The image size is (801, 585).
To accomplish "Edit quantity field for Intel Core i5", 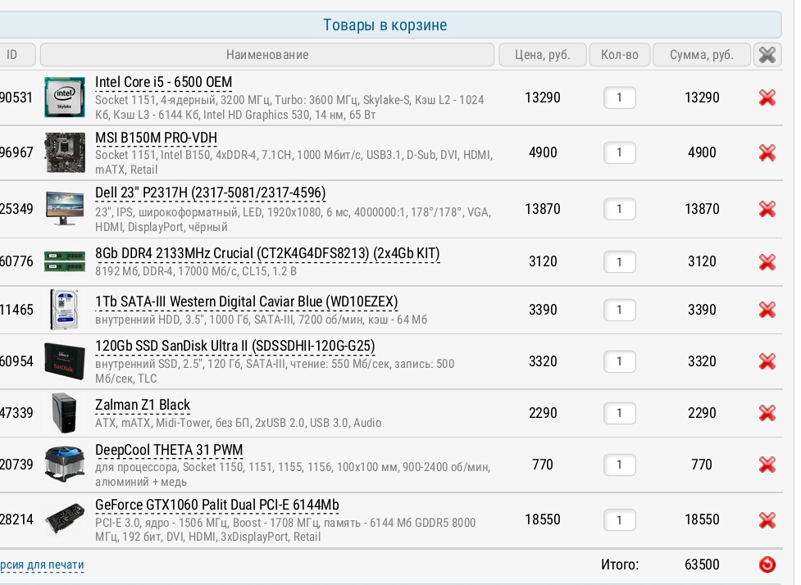I will click(x=619, y=97).
